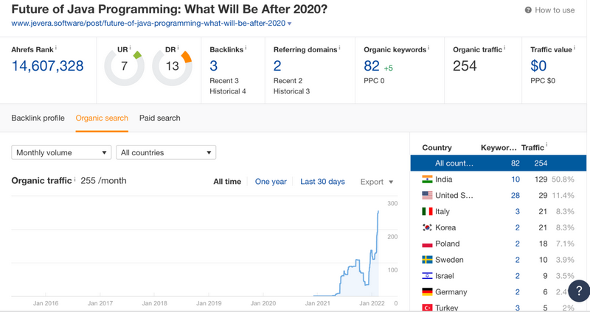
Task: Click the Traffic column header info icon
Action: pos(546,145)
